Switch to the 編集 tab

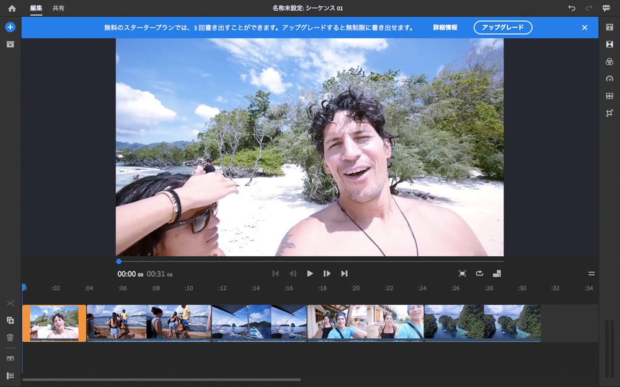tap(36, 8)
